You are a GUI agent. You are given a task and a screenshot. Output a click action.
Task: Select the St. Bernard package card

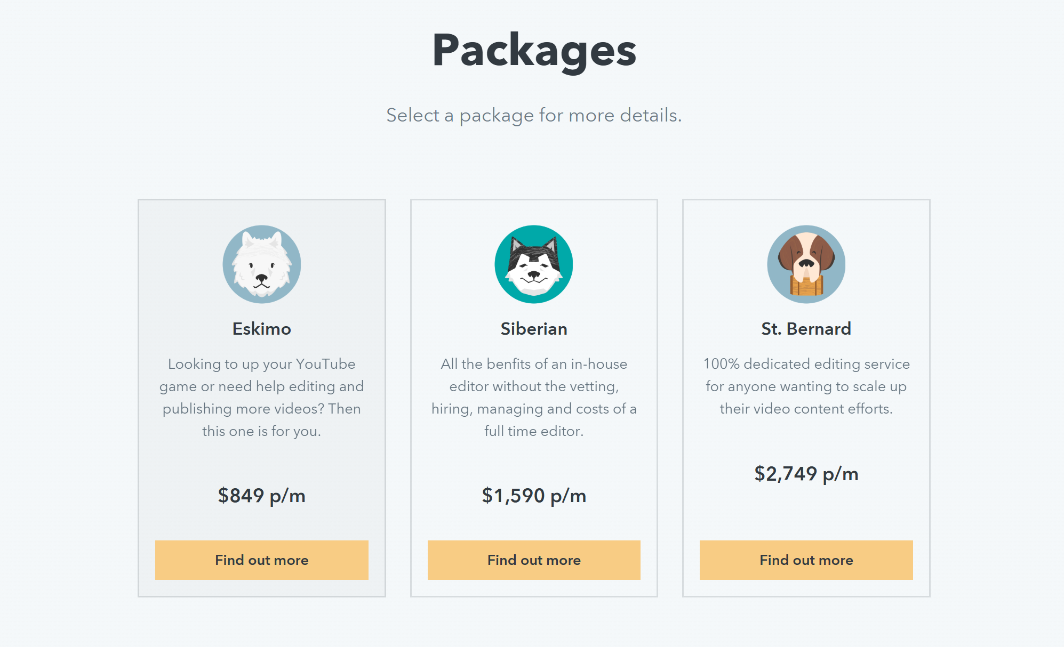[806, 512]
